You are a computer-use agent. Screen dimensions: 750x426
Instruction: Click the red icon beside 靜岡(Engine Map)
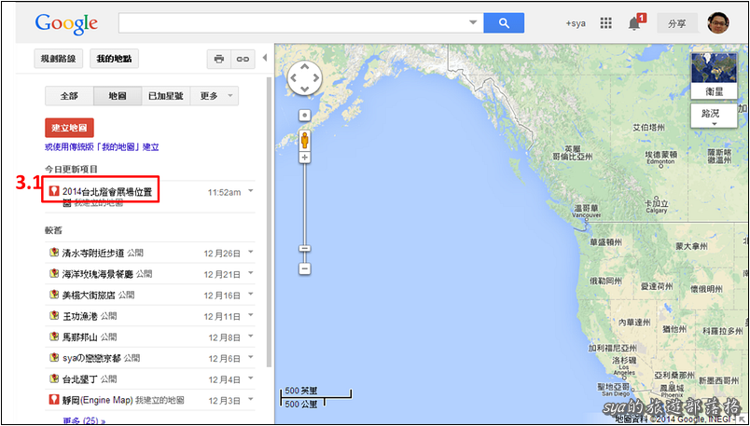pyautogui.click(x=54, y=399)
